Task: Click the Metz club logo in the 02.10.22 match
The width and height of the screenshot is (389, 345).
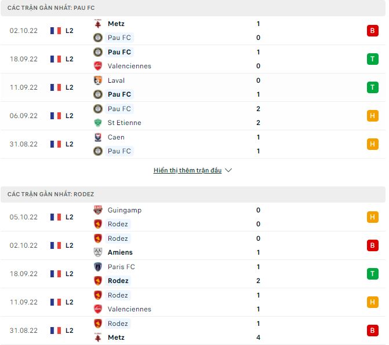Action: [98, 24]
